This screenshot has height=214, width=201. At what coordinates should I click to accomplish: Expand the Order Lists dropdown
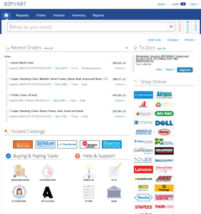click(x=155, y=40)
